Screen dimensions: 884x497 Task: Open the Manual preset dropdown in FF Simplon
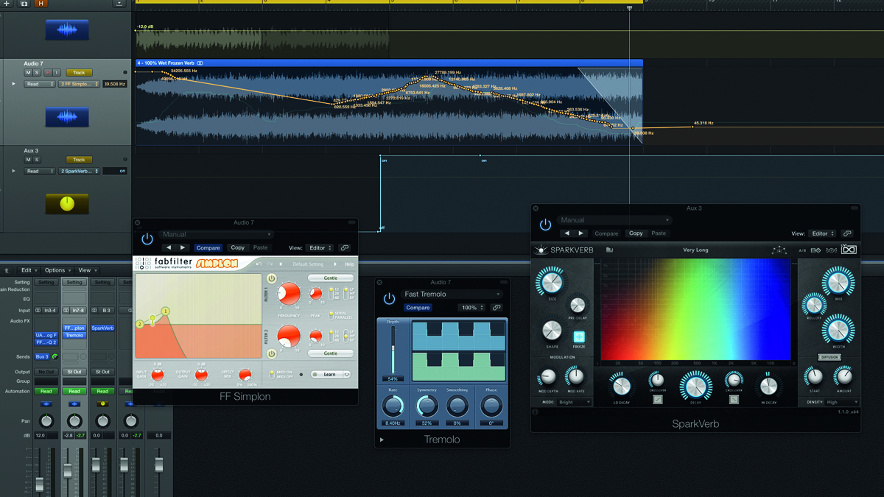pos(217,235)
